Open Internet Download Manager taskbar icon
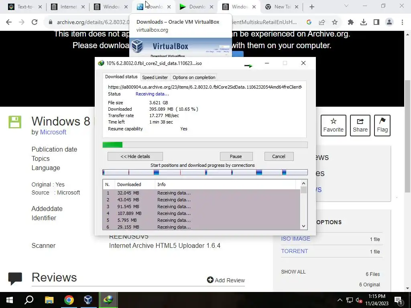Viewport: 411px width, 308px height. (x=108, y=300)
